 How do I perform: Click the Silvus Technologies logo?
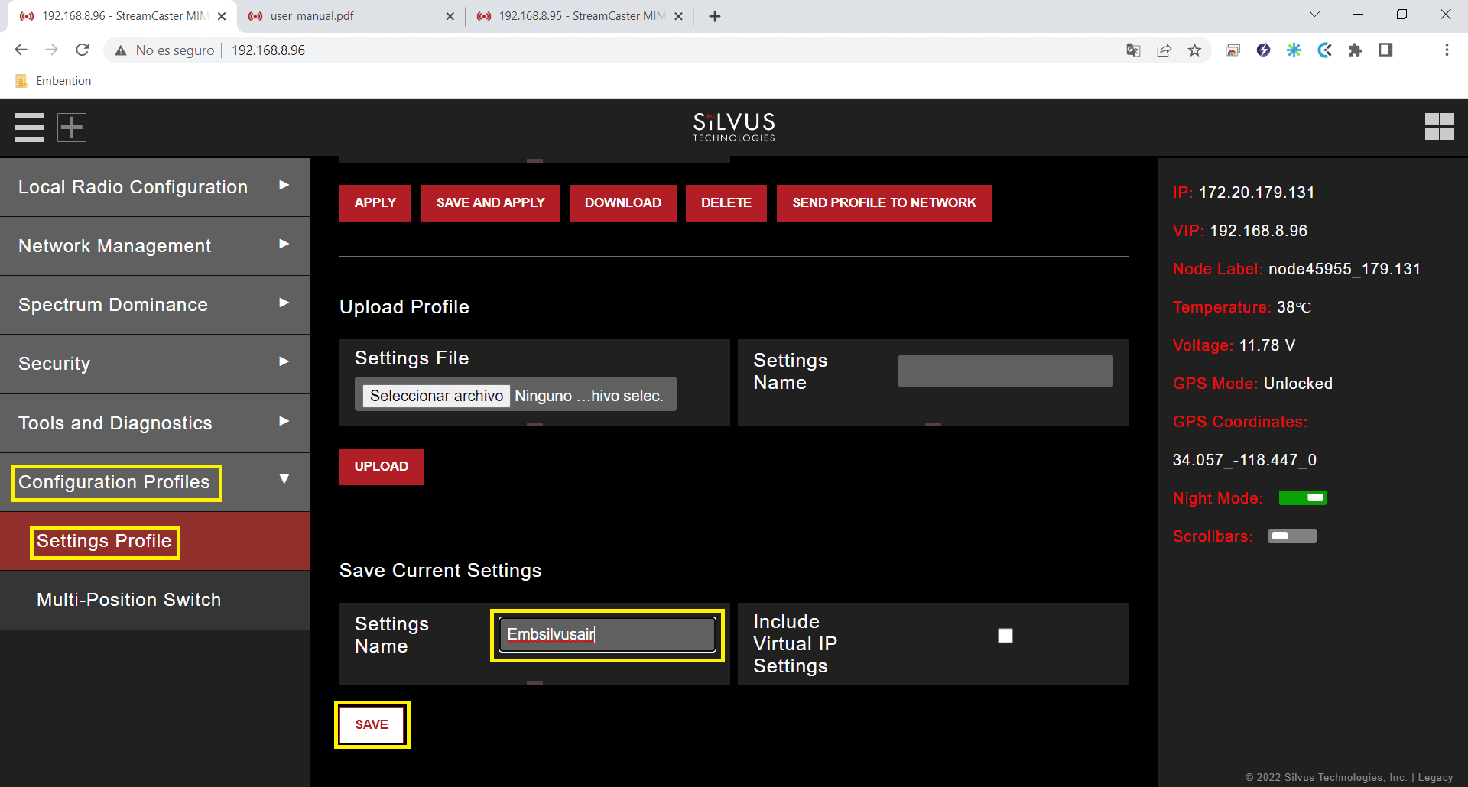(734, 127)
